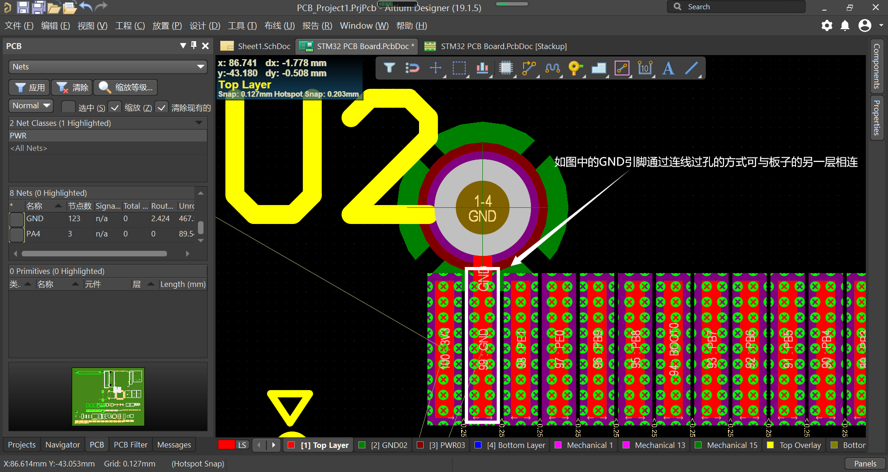Open the Nets mode dropdown

click(108, 67)
